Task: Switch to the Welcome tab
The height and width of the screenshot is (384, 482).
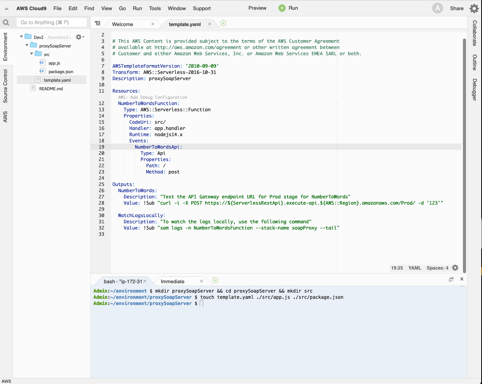Action: [123, 24]
